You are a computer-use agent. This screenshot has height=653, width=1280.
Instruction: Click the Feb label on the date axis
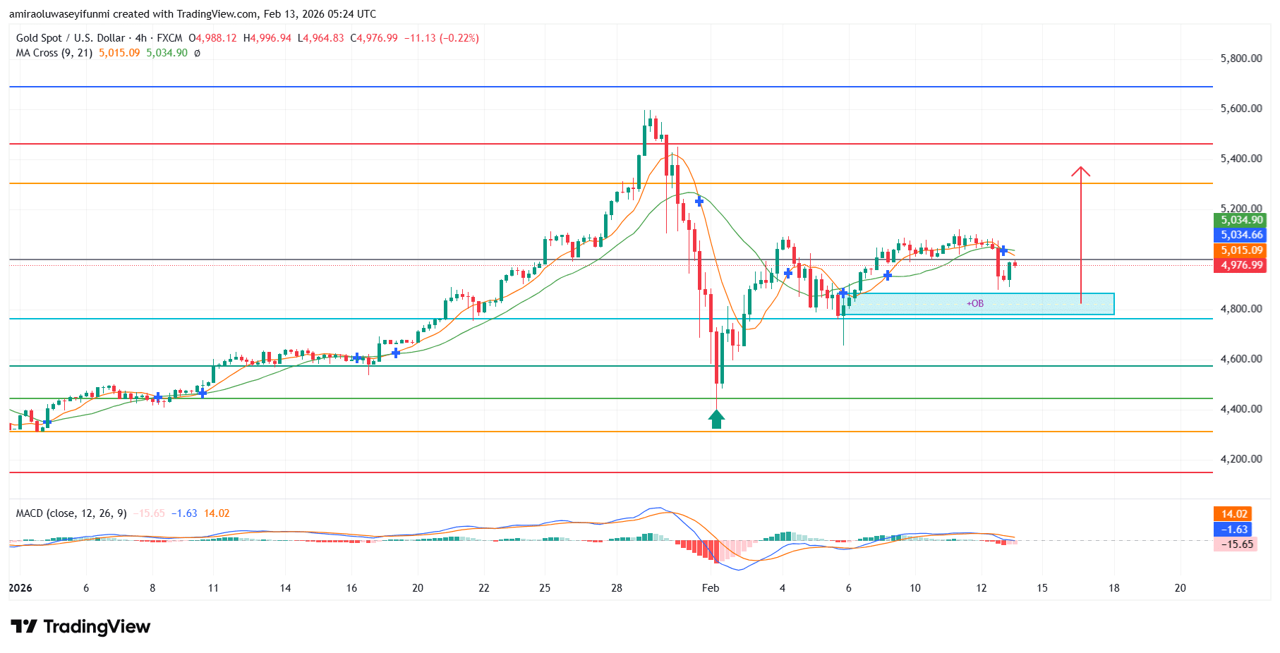[711, 588]
